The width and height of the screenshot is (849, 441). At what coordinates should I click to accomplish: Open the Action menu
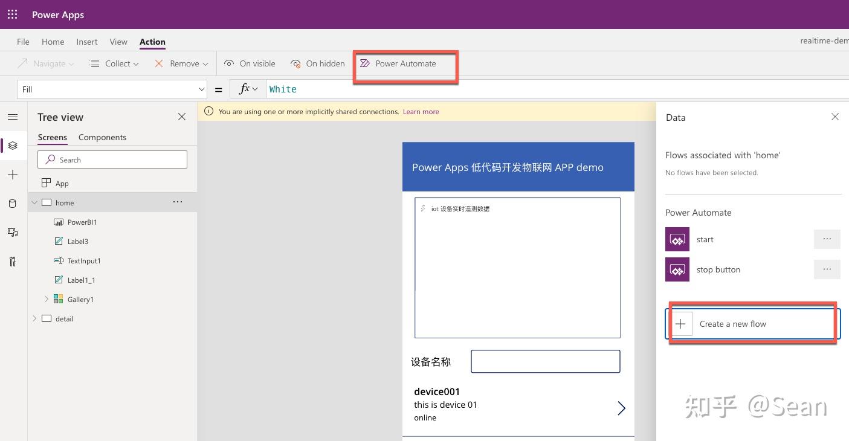[x=152, y=42]
